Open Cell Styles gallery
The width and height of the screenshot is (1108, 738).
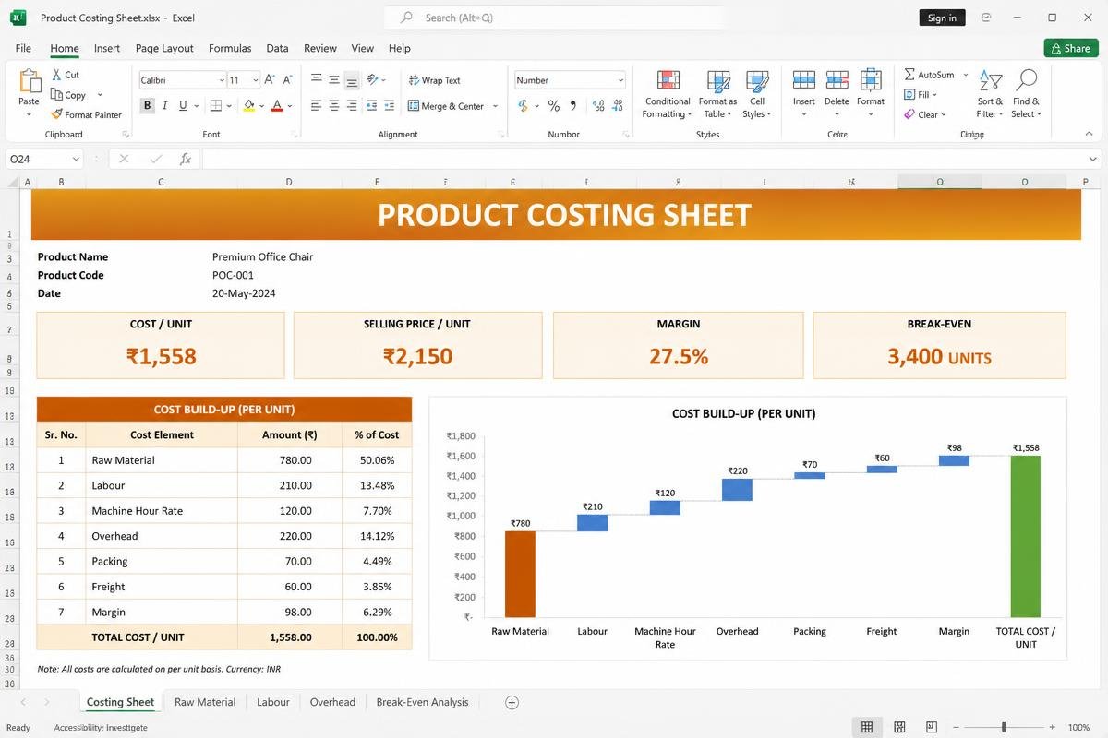tap(757, 94)
